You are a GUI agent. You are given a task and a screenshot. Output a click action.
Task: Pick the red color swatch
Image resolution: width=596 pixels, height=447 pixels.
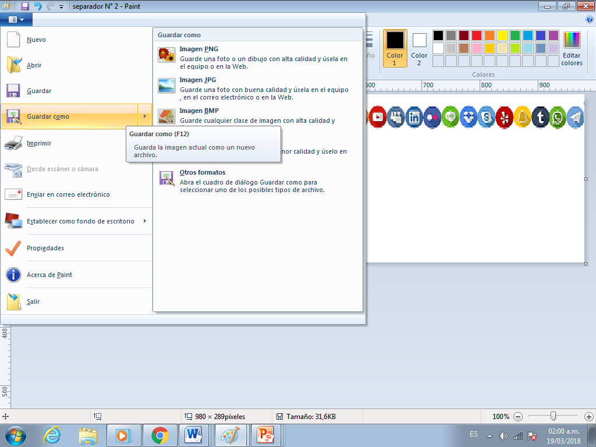pyautogui.click(x=477, y=36)
